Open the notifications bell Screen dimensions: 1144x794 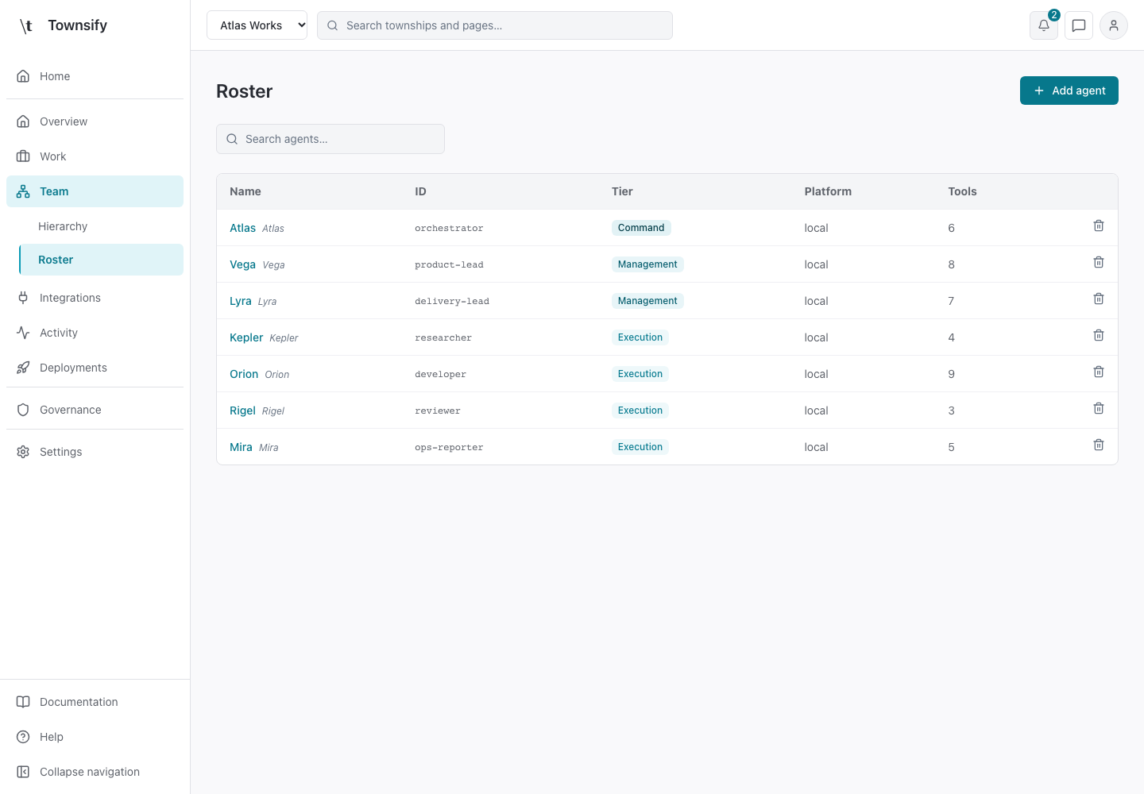(x=1044, y=25)
